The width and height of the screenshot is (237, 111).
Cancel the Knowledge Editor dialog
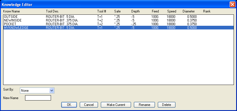coord(89,105)
